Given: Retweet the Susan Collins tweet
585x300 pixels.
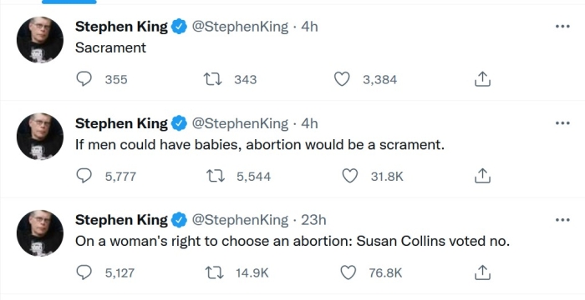Looking at the screenshot, I should point(215,272).
